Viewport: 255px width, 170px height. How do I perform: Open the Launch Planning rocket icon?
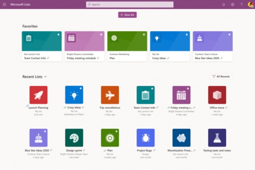[38, 95]
